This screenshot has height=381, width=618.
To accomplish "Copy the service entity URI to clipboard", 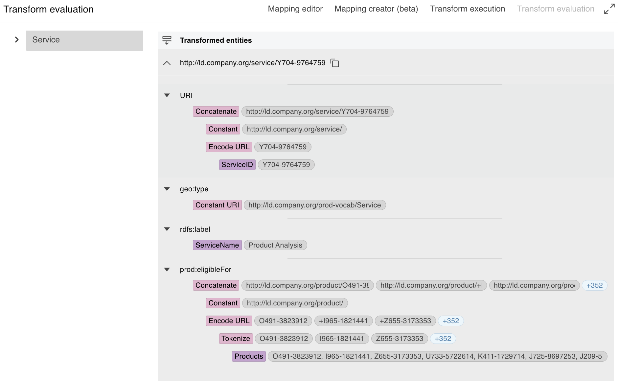I will coord(335,63).
